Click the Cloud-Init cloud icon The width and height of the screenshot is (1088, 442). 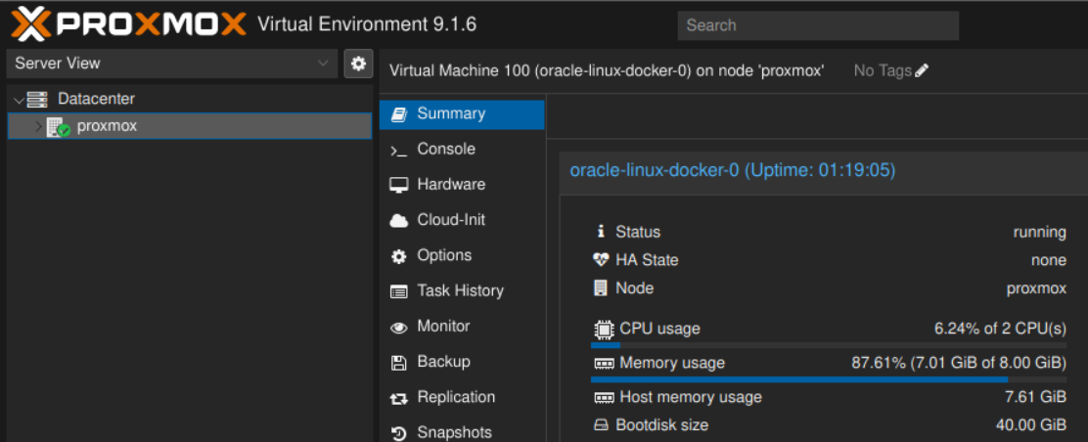(398, 221)
